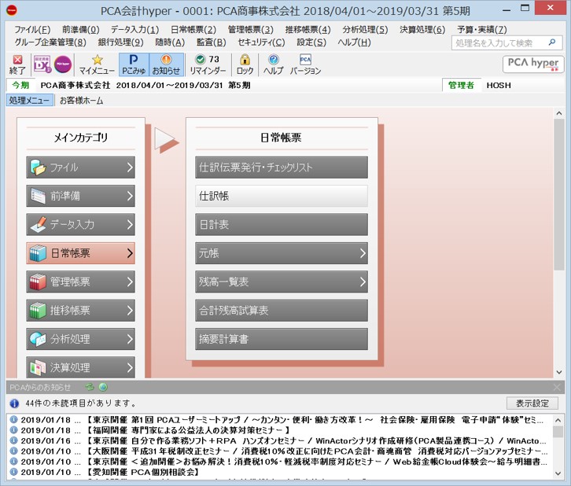Screen dimensions: 571x486
Task: Click the 処理名を入力して検索 search field
Action: click(x=501, y=43)
